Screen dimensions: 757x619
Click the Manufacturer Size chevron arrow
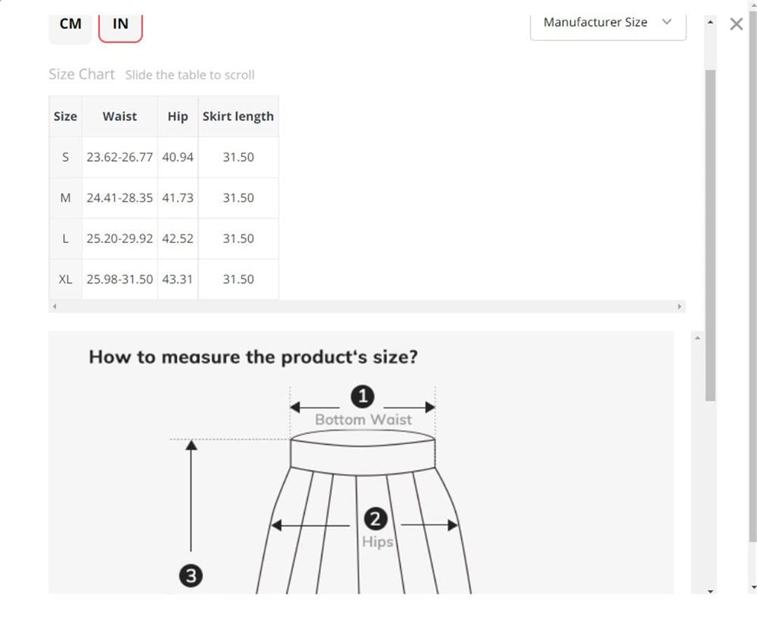pos(667,22)
